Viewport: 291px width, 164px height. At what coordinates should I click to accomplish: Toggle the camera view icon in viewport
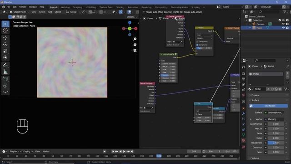135,51
